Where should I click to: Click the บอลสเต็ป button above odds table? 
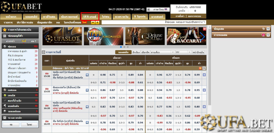123,52
